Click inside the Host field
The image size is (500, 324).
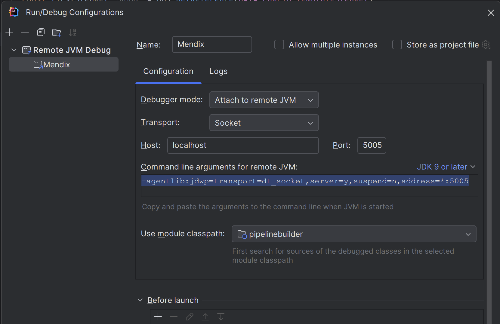tap(243, 145)
